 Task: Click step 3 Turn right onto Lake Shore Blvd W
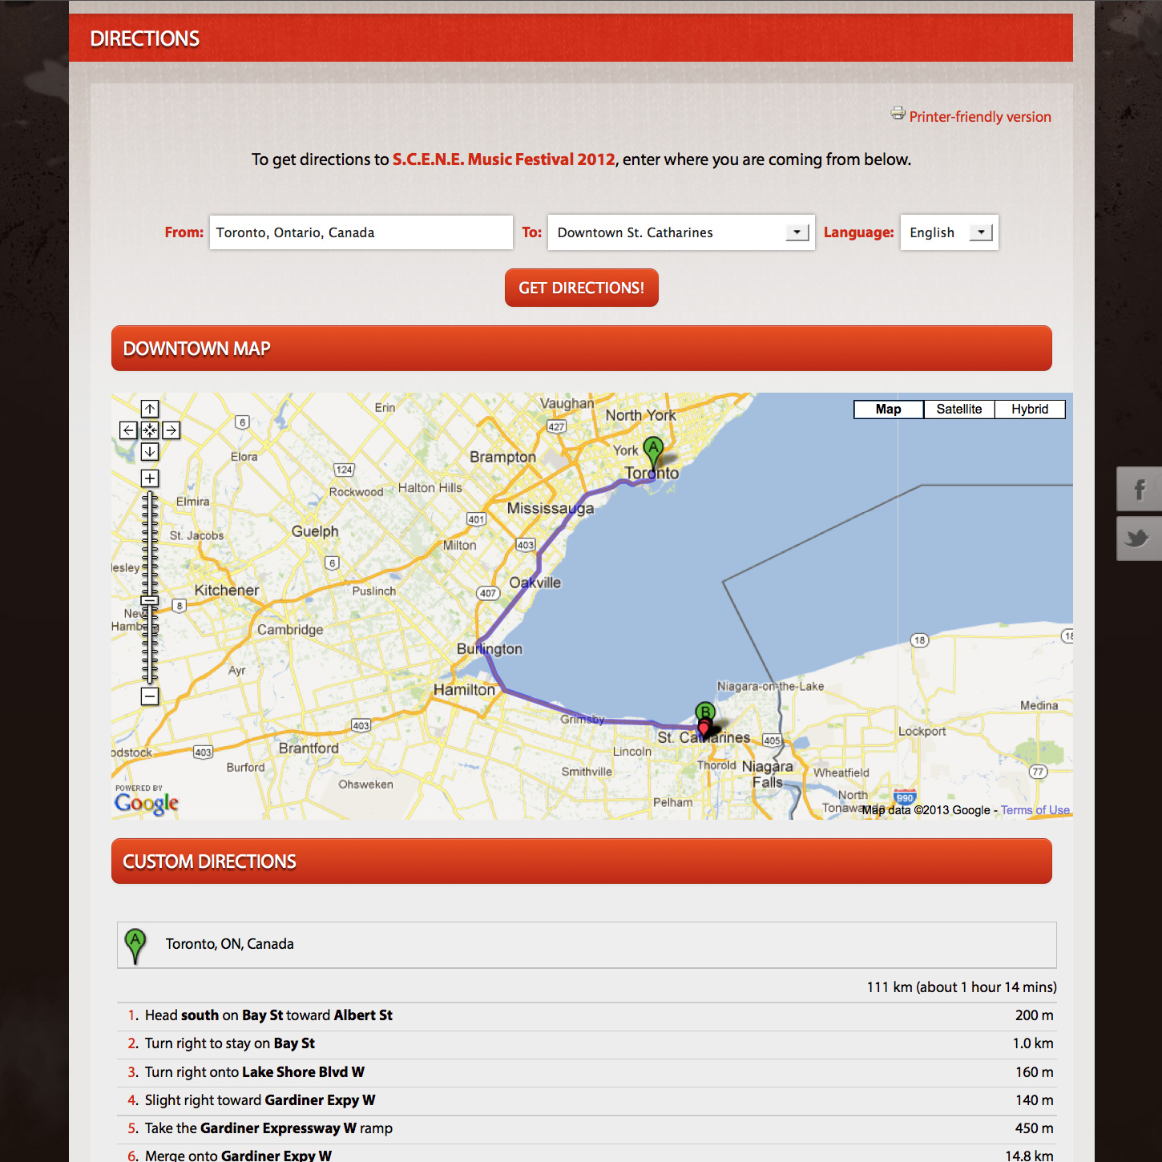coord(587,1072)
